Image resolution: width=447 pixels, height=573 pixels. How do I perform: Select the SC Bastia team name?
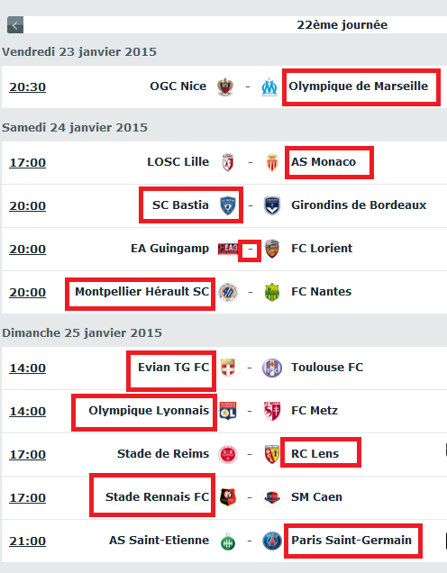pyautogui.click(x=180, y=205)
